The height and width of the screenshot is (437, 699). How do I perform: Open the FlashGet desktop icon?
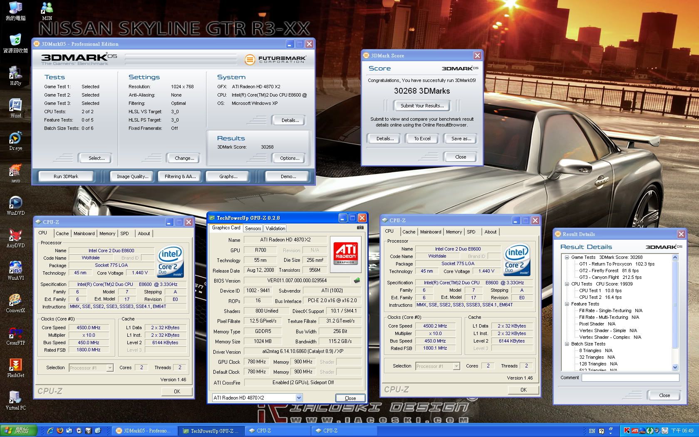pos(15,368)
